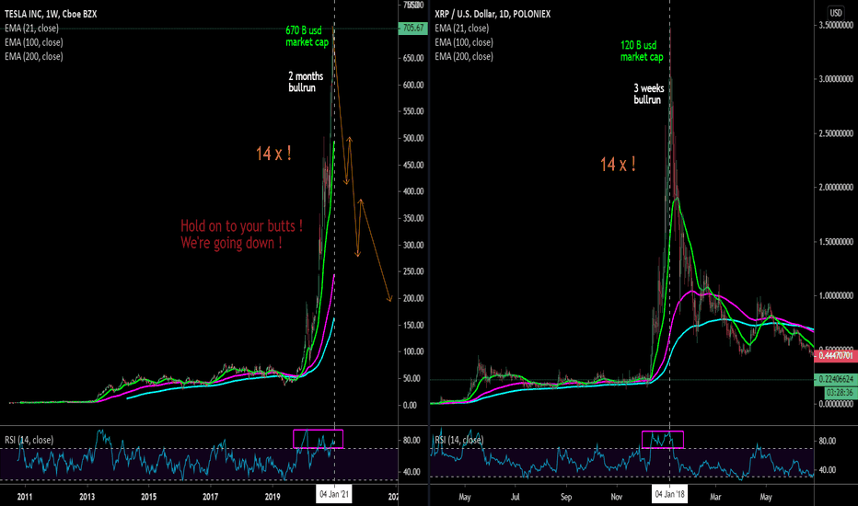
Task: Click the green 0.22406624 price label
Action: pos(835,379)
